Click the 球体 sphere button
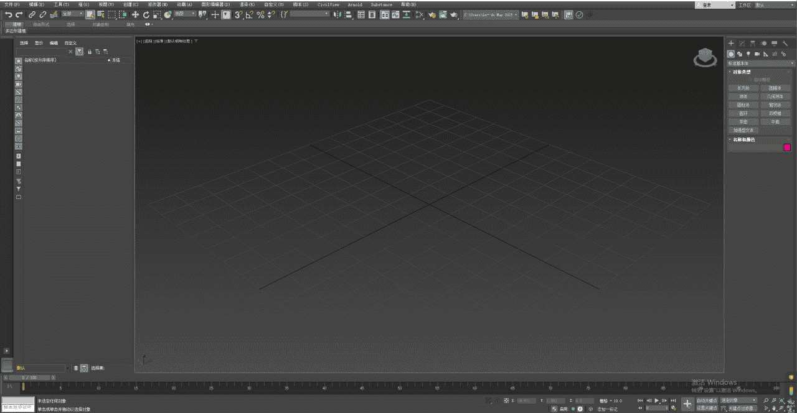Screen dimensions: 797x413 (743, 96)
